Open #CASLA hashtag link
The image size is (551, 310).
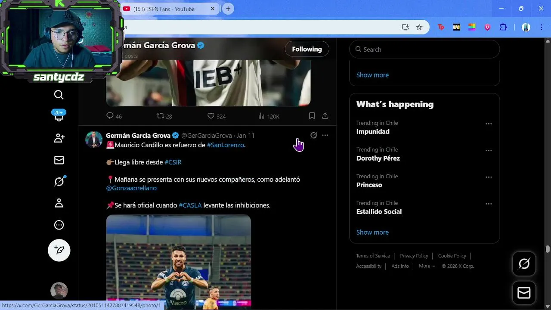[x=190, y=205]
